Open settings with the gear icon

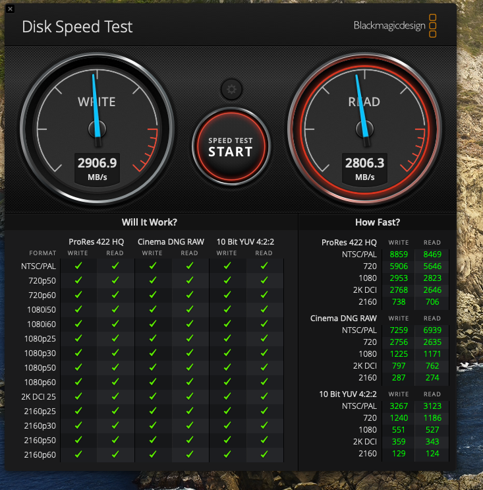[231, 90]
